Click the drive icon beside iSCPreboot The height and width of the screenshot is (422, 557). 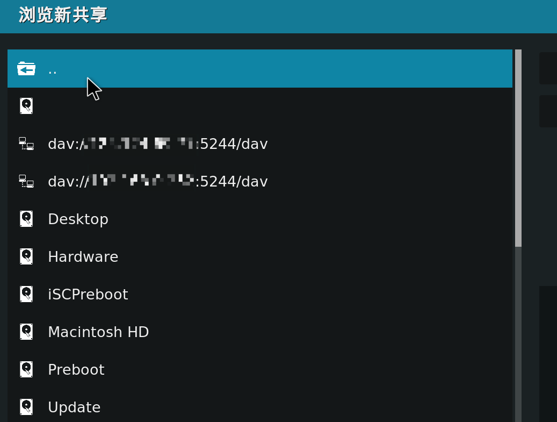pyautogui.click(x=26, y=294)
